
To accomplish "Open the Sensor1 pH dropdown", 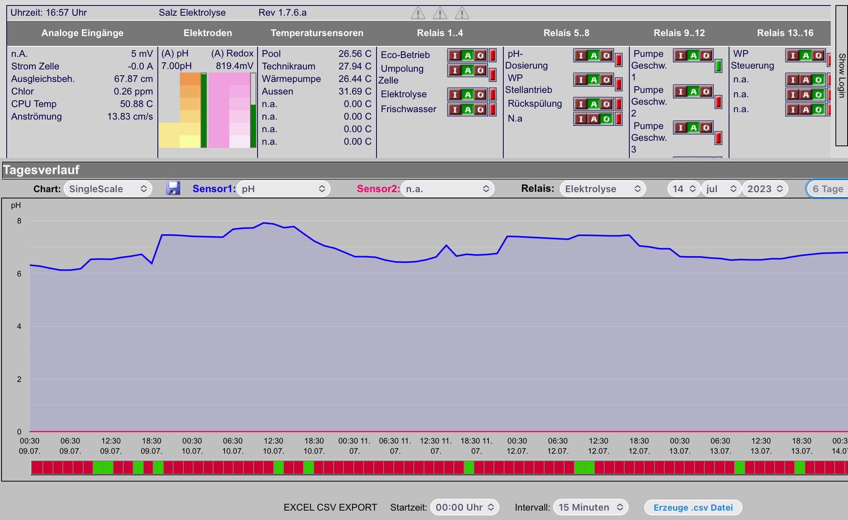I will [x=283, y=189].
